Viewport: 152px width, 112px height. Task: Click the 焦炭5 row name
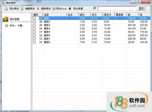tap(47, 32)
